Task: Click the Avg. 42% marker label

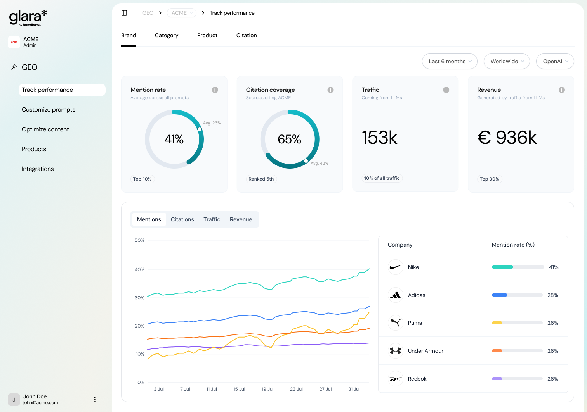Action: tap(320, 164)
